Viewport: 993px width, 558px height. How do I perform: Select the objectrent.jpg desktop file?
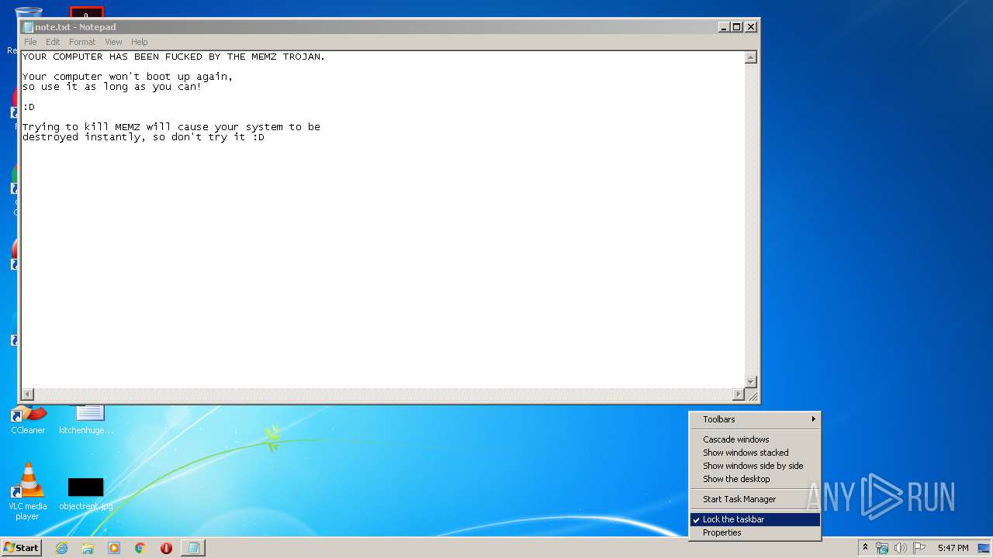click(85, 494)
